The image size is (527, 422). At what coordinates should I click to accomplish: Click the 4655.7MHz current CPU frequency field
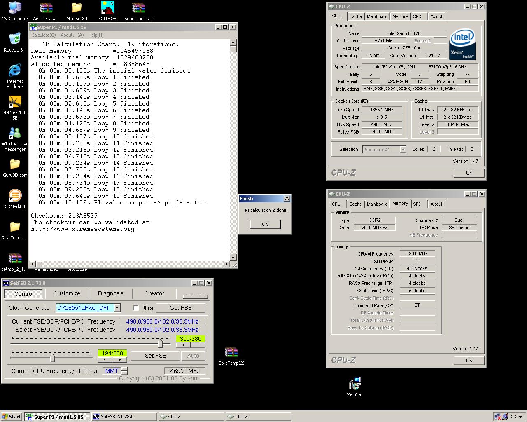[185, 371]
